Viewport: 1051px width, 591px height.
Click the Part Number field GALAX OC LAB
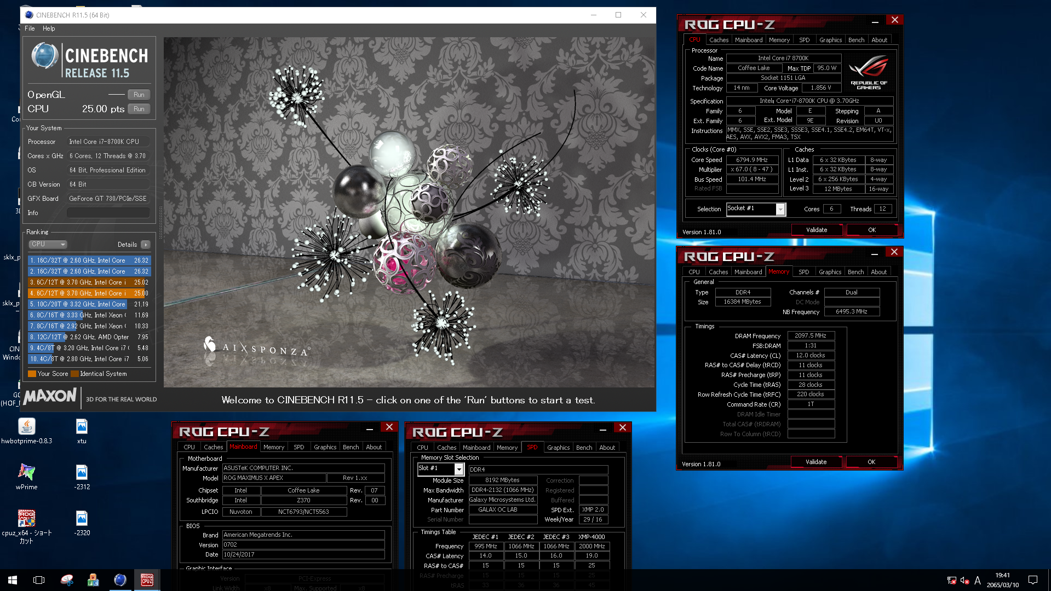502,509
